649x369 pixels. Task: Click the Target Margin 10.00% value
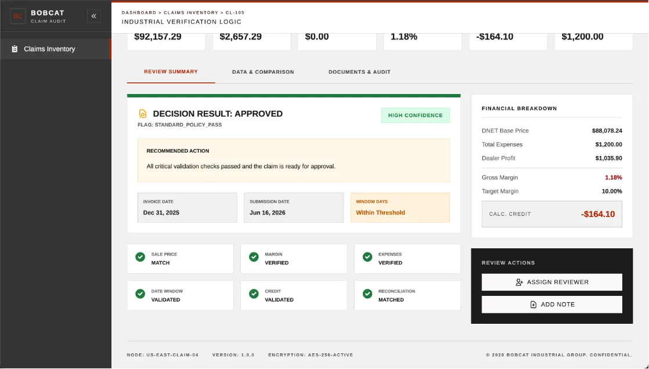coord(612,191)
